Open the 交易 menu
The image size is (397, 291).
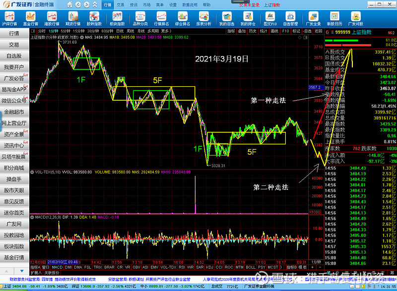[121, 5]
